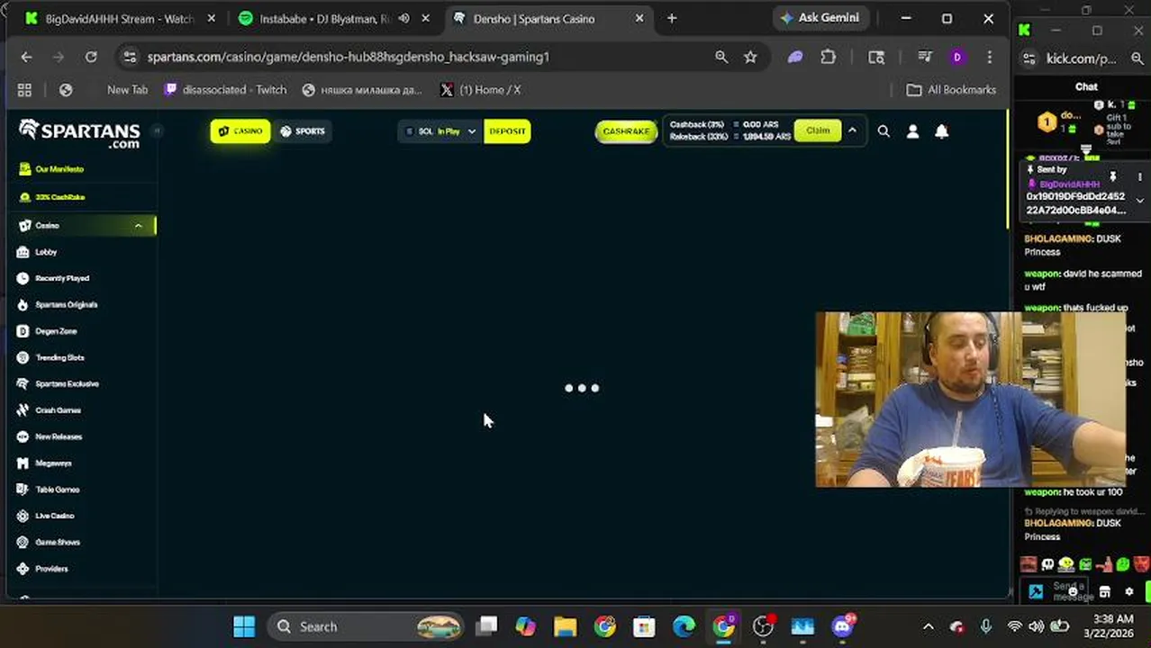The width and height of the screenshot is (1151, 648).
Task: Open Megaways in the sidebar
Action: [x=52, y=463]
